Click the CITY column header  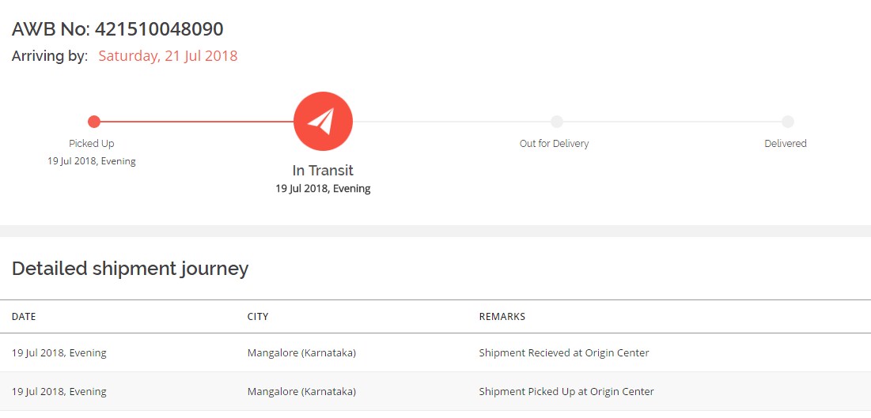[x=258, y=316]
